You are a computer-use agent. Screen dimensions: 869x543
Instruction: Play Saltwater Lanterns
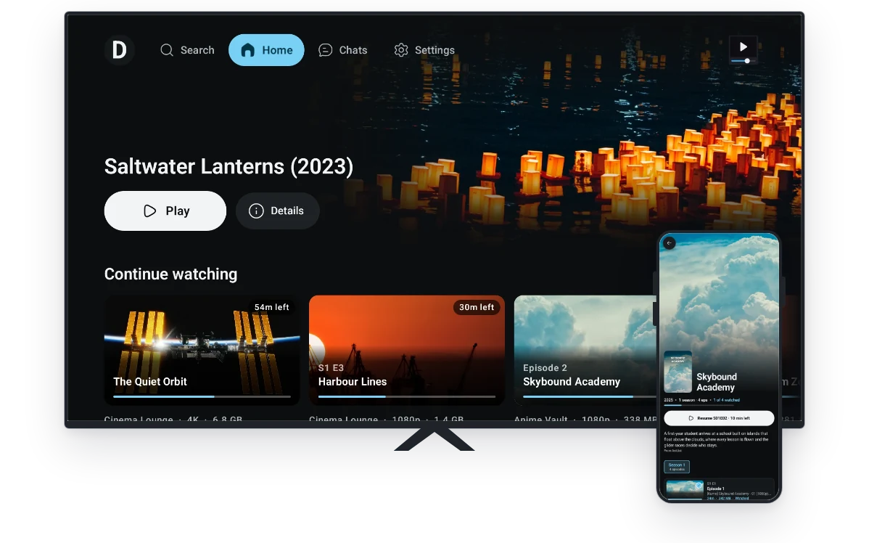click(165, 211)
